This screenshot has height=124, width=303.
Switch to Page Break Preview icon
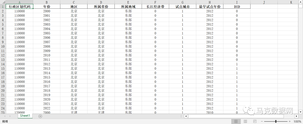(x=255, y=121)
